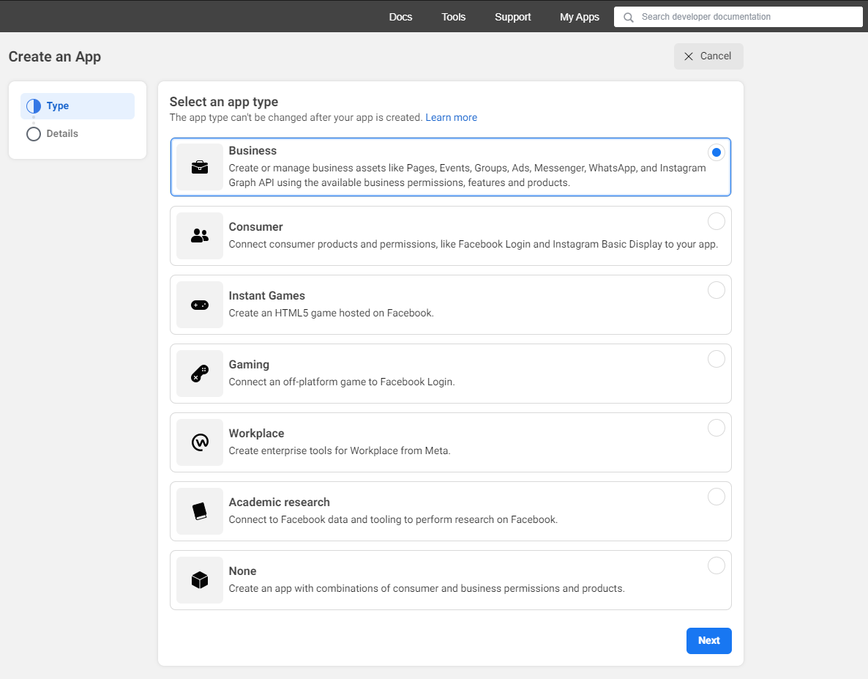868x679 pixels.
Task: Click the Academic research description text
Action: pyautogui.click(x=393, y=519)
